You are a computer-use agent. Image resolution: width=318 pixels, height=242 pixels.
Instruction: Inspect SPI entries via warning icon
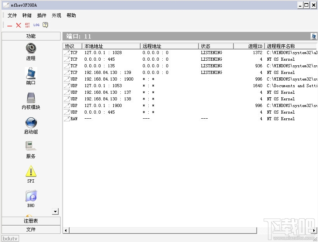coord(30,172)
